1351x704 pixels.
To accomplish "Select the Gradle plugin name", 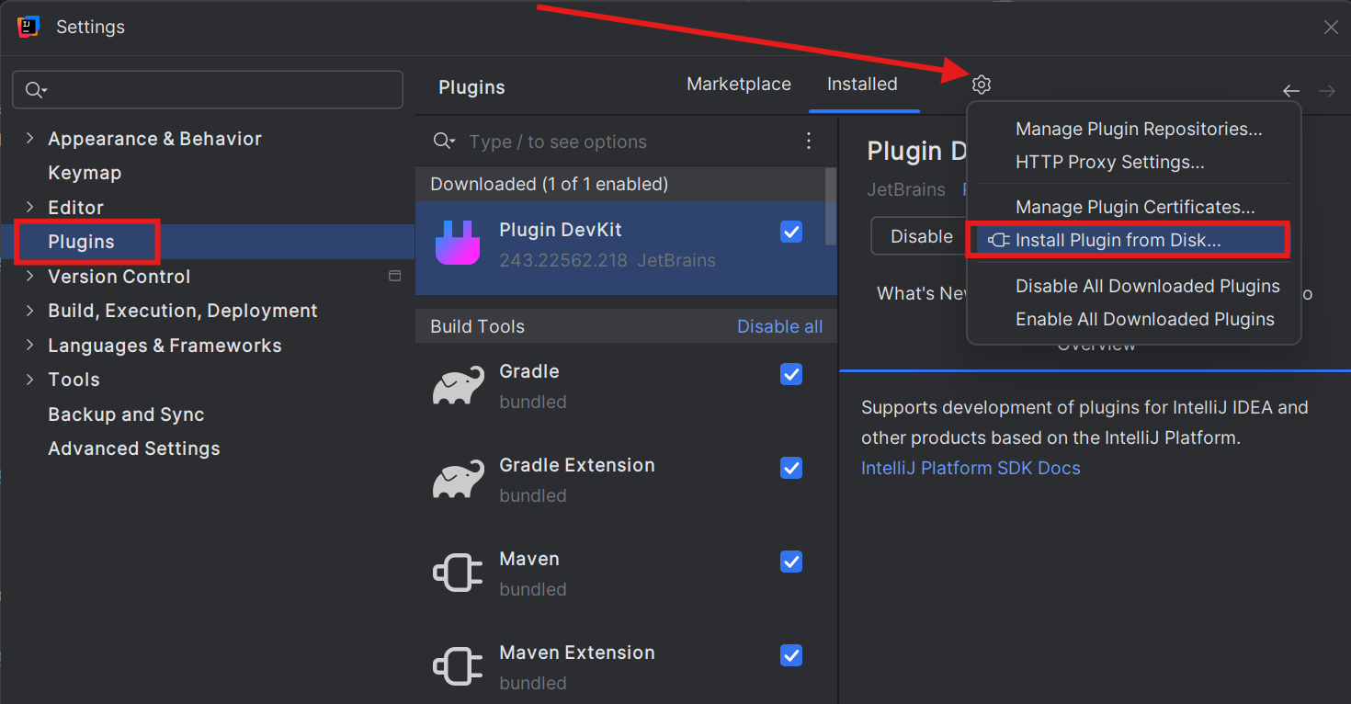I will point(529,371).
